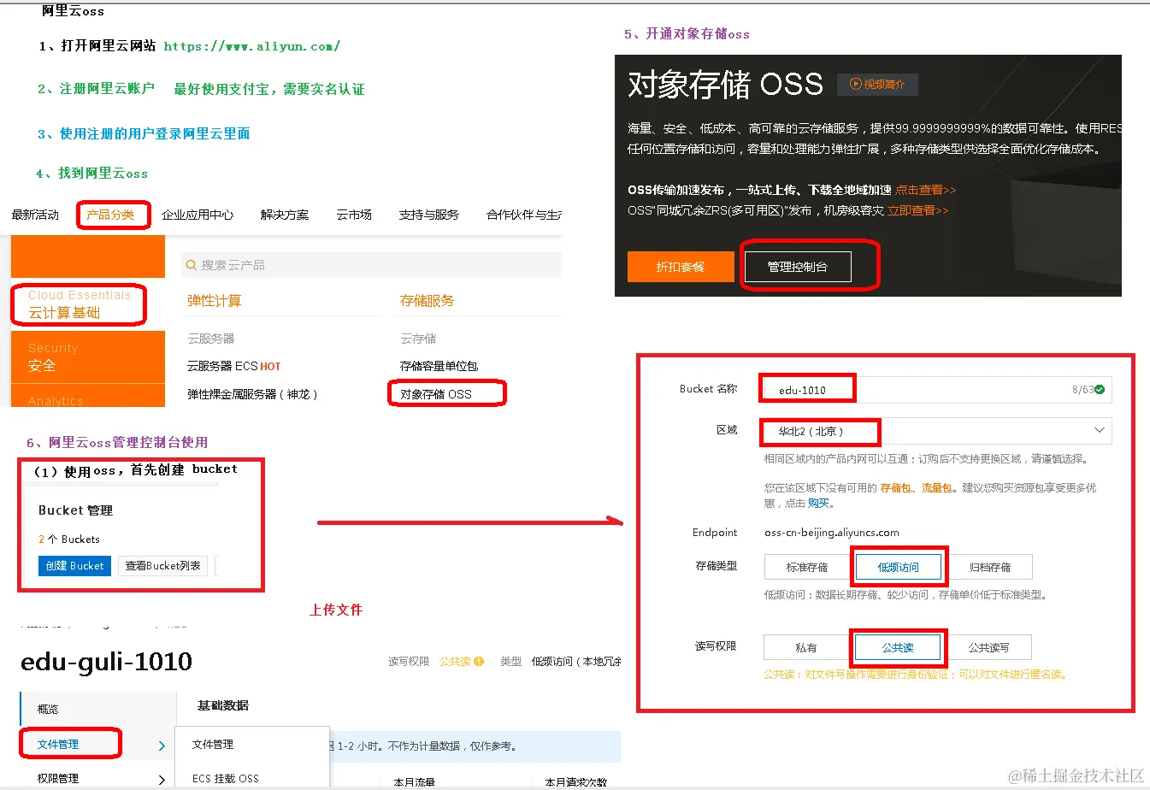Click the edu-guli-1010 bucket title

106,661
